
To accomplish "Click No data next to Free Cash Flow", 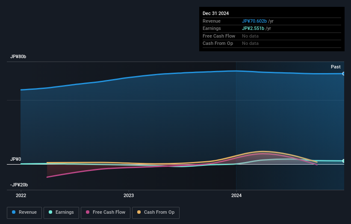I will (250, 36).
